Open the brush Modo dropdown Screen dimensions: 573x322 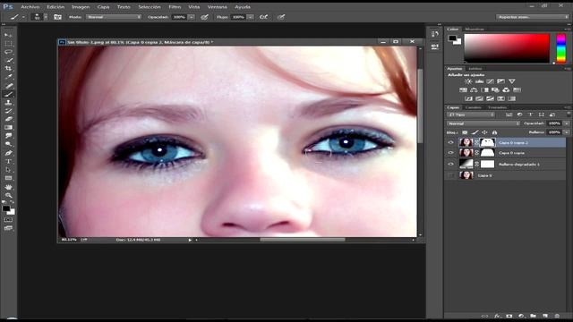(114, 17)
